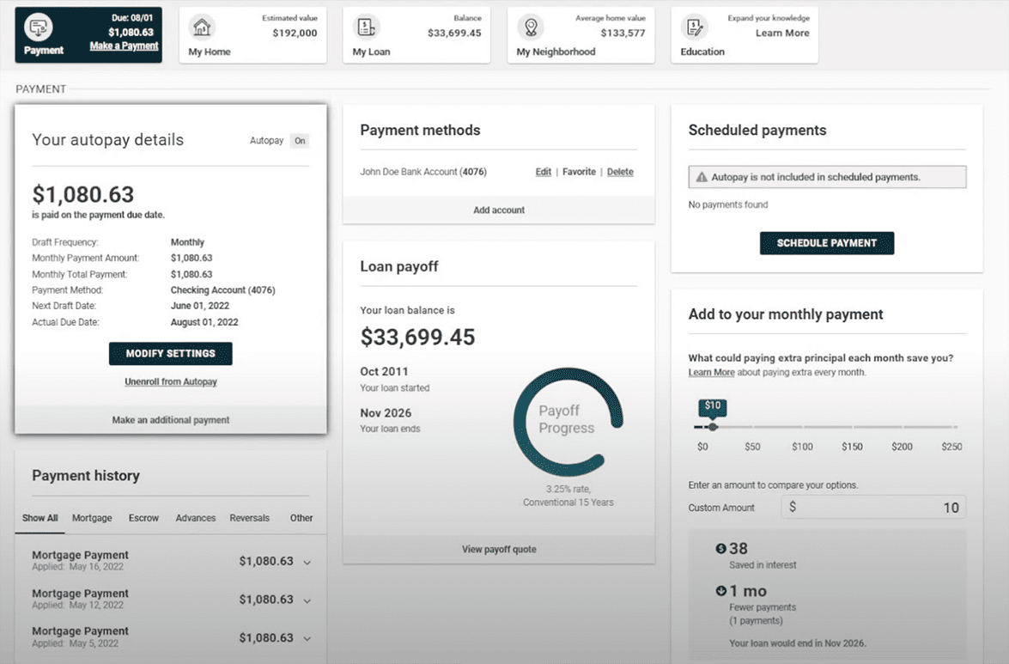
Task: Click the fewer payments down-arrow icon
Action: point(721,591)
